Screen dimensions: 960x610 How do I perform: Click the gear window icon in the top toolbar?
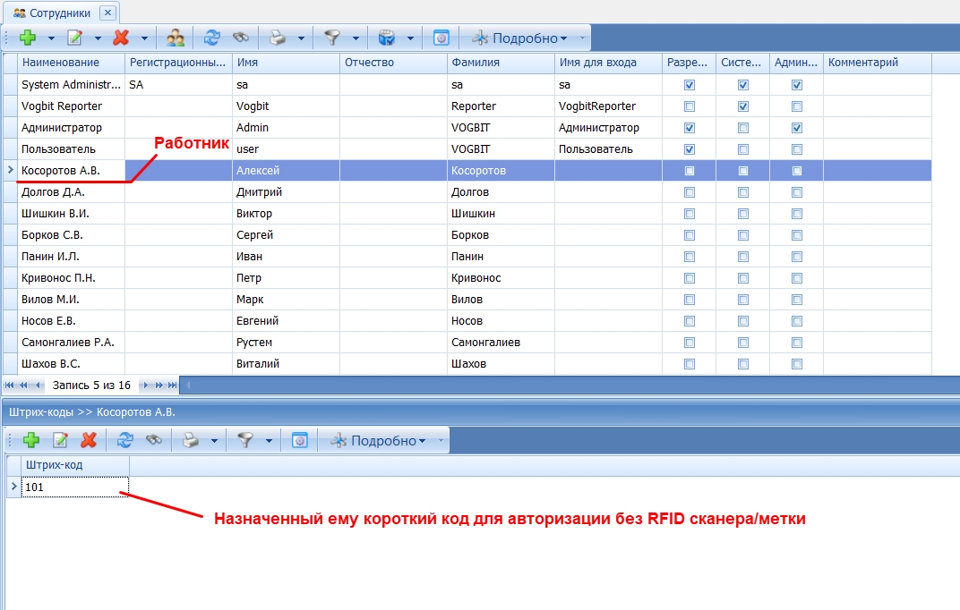441,38
